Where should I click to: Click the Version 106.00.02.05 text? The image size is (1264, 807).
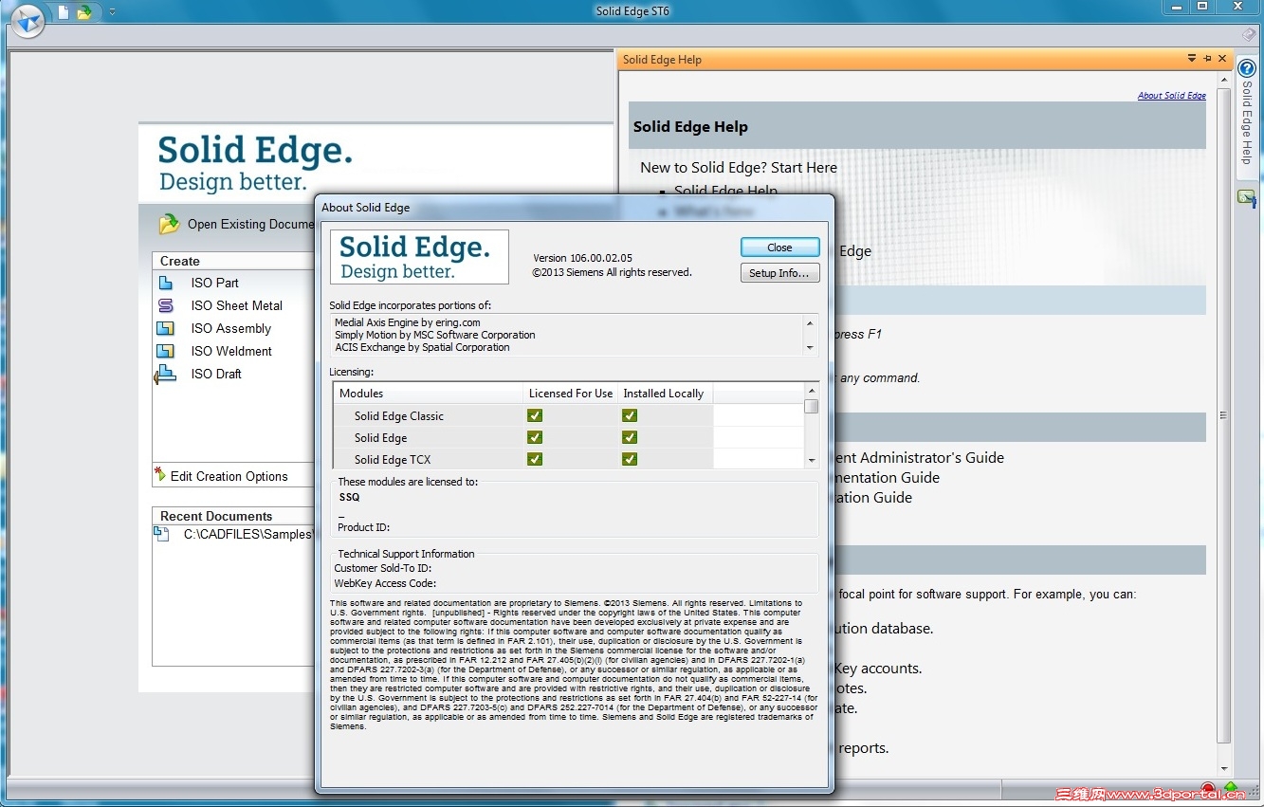[x=582, y=258]
